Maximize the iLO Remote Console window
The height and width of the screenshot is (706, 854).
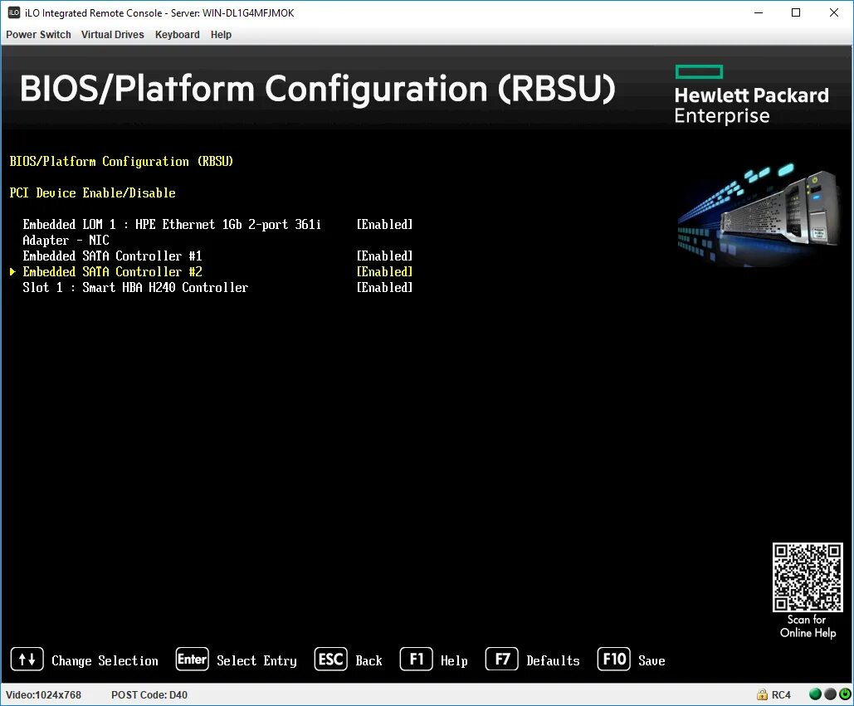[796, 12]
